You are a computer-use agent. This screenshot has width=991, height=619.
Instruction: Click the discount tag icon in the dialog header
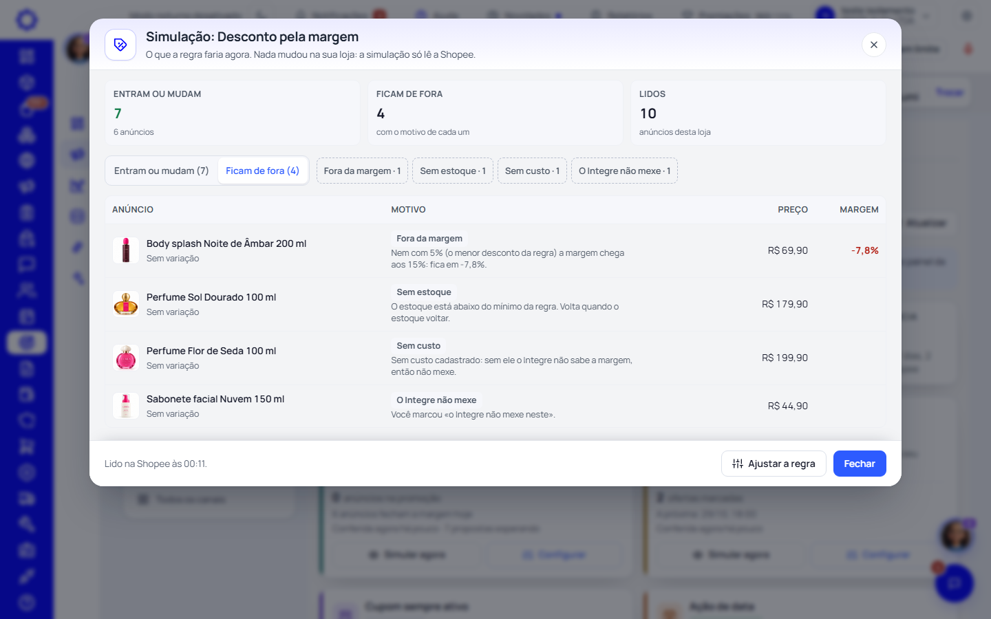[x=120, y=45]
